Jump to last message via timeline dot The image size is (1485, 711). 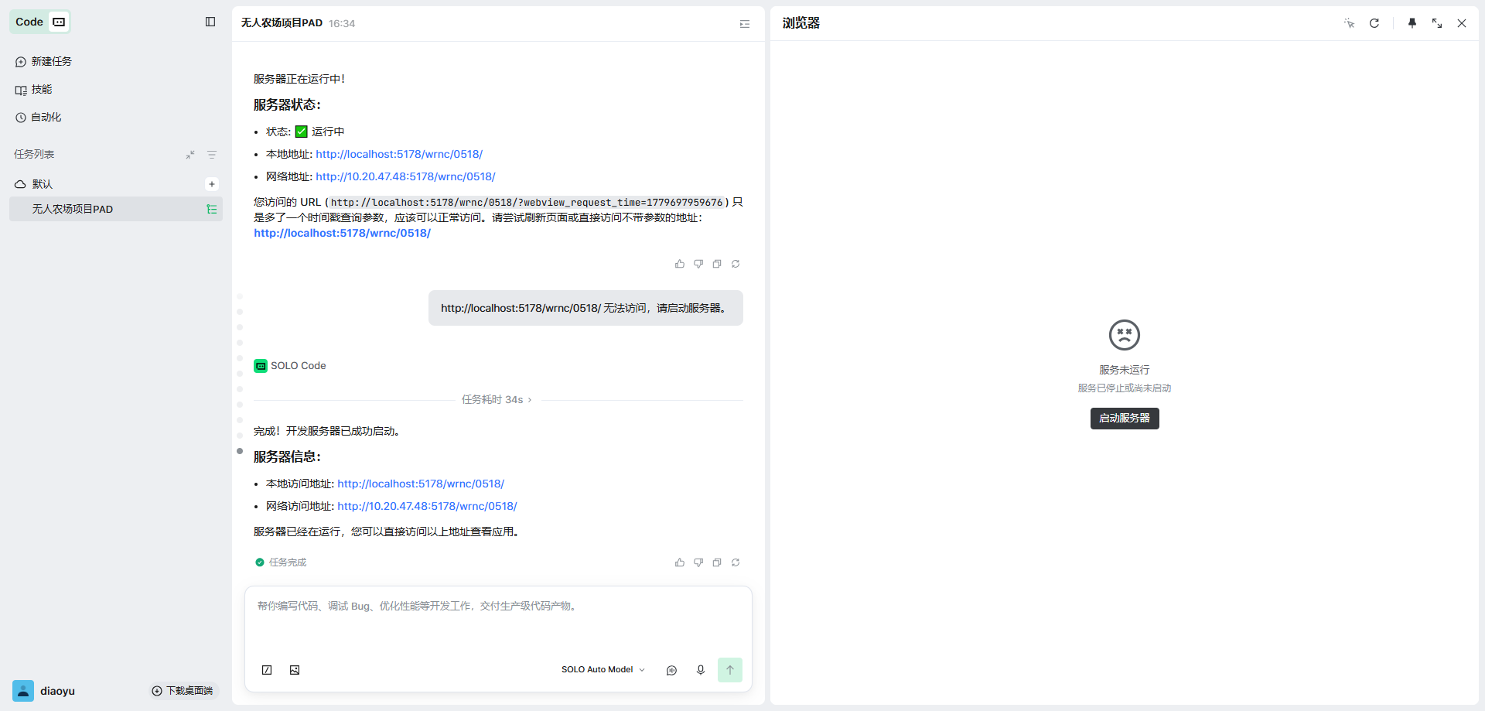point(240,451)
